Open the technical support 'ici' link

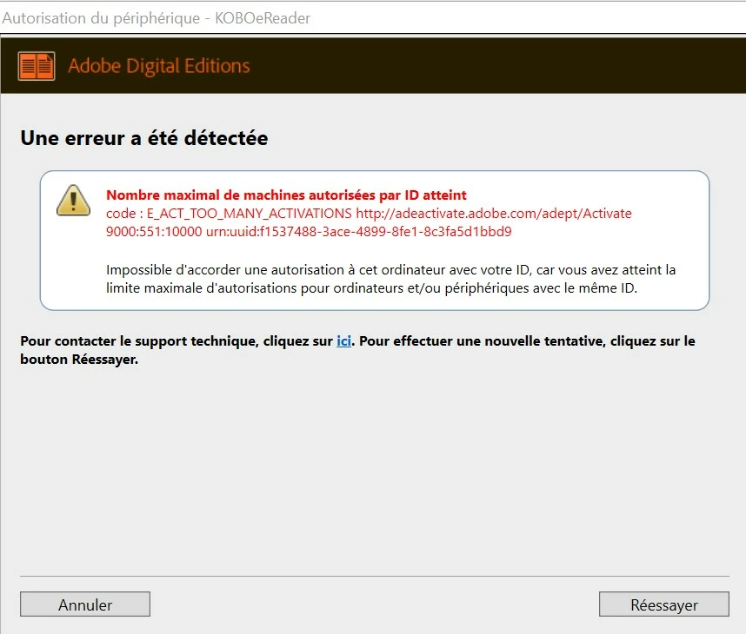coord(343,340)
